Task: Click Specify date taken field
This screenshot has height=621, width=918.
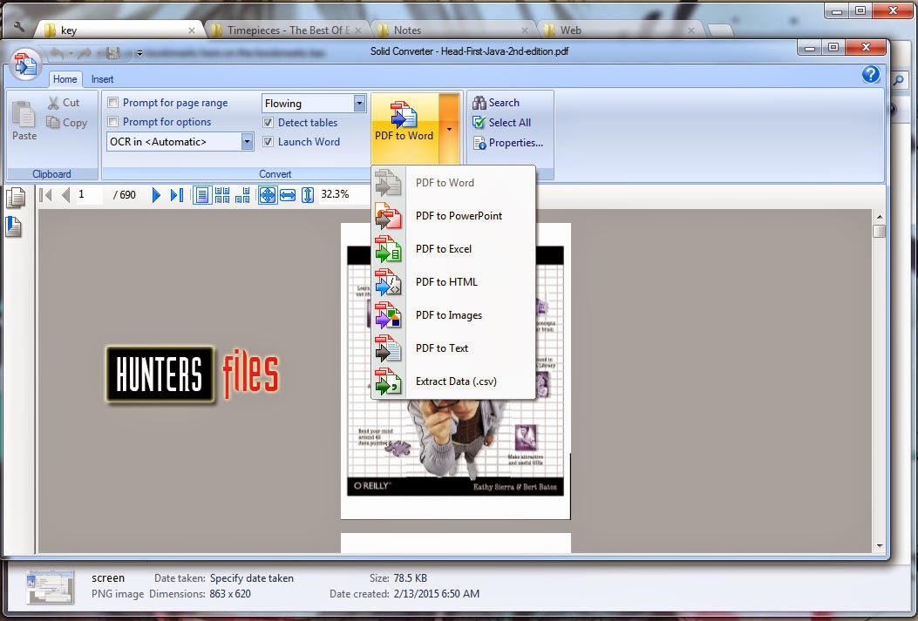Action: (x=252, y=578)
